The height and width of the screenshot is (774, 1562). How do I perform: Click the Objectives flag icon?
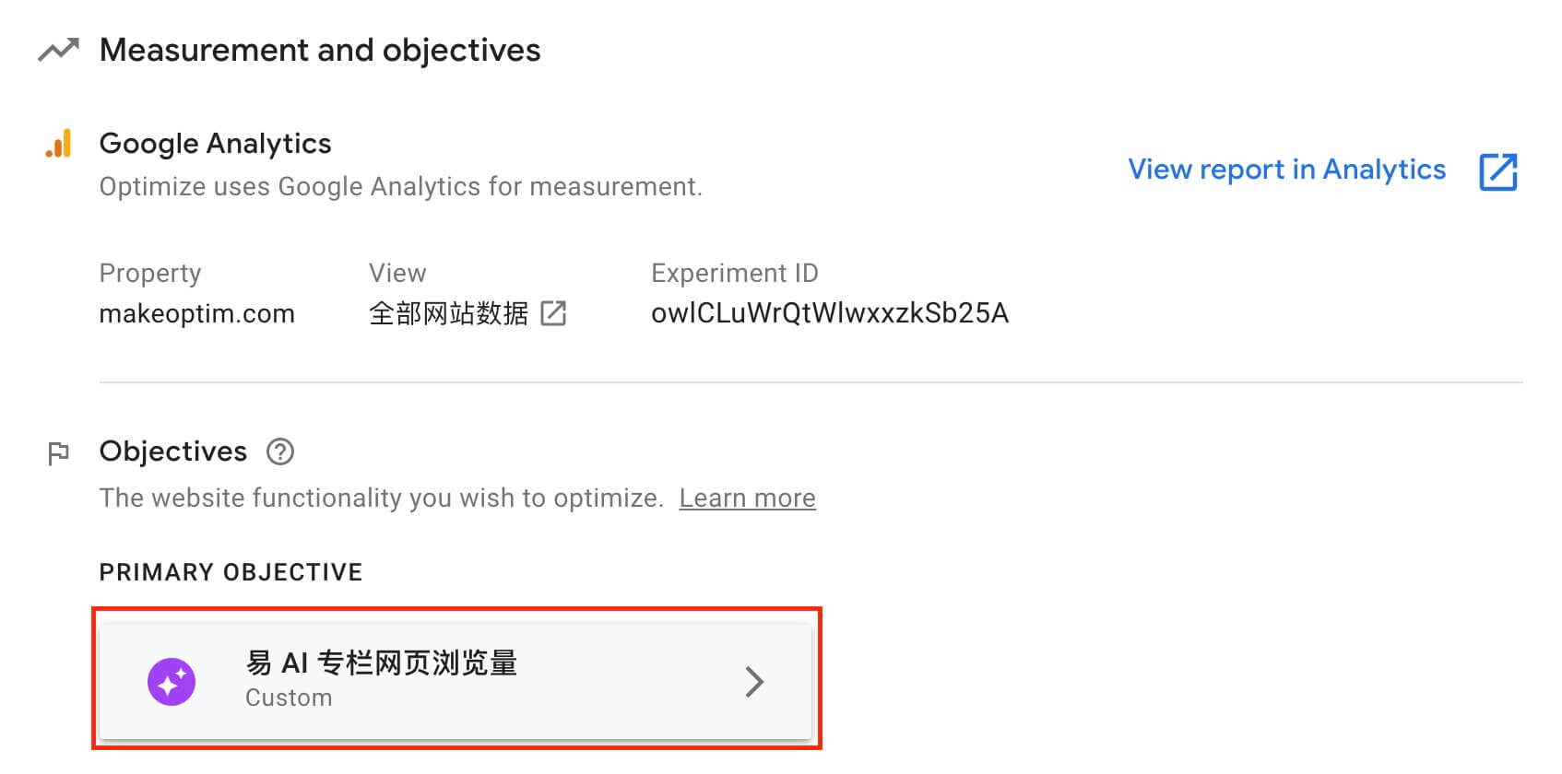pos(58,452)
